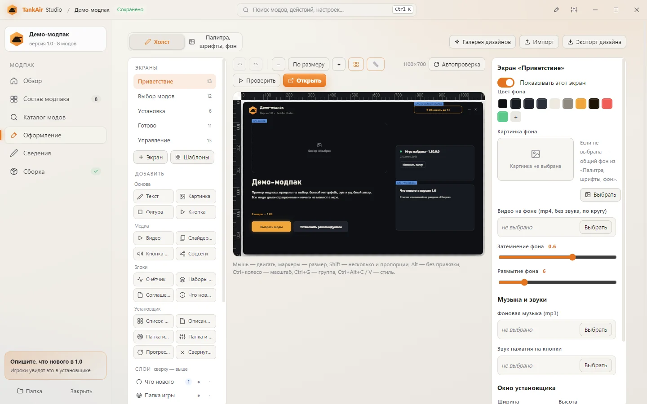Select the coral red background swatch

point(607,104)
